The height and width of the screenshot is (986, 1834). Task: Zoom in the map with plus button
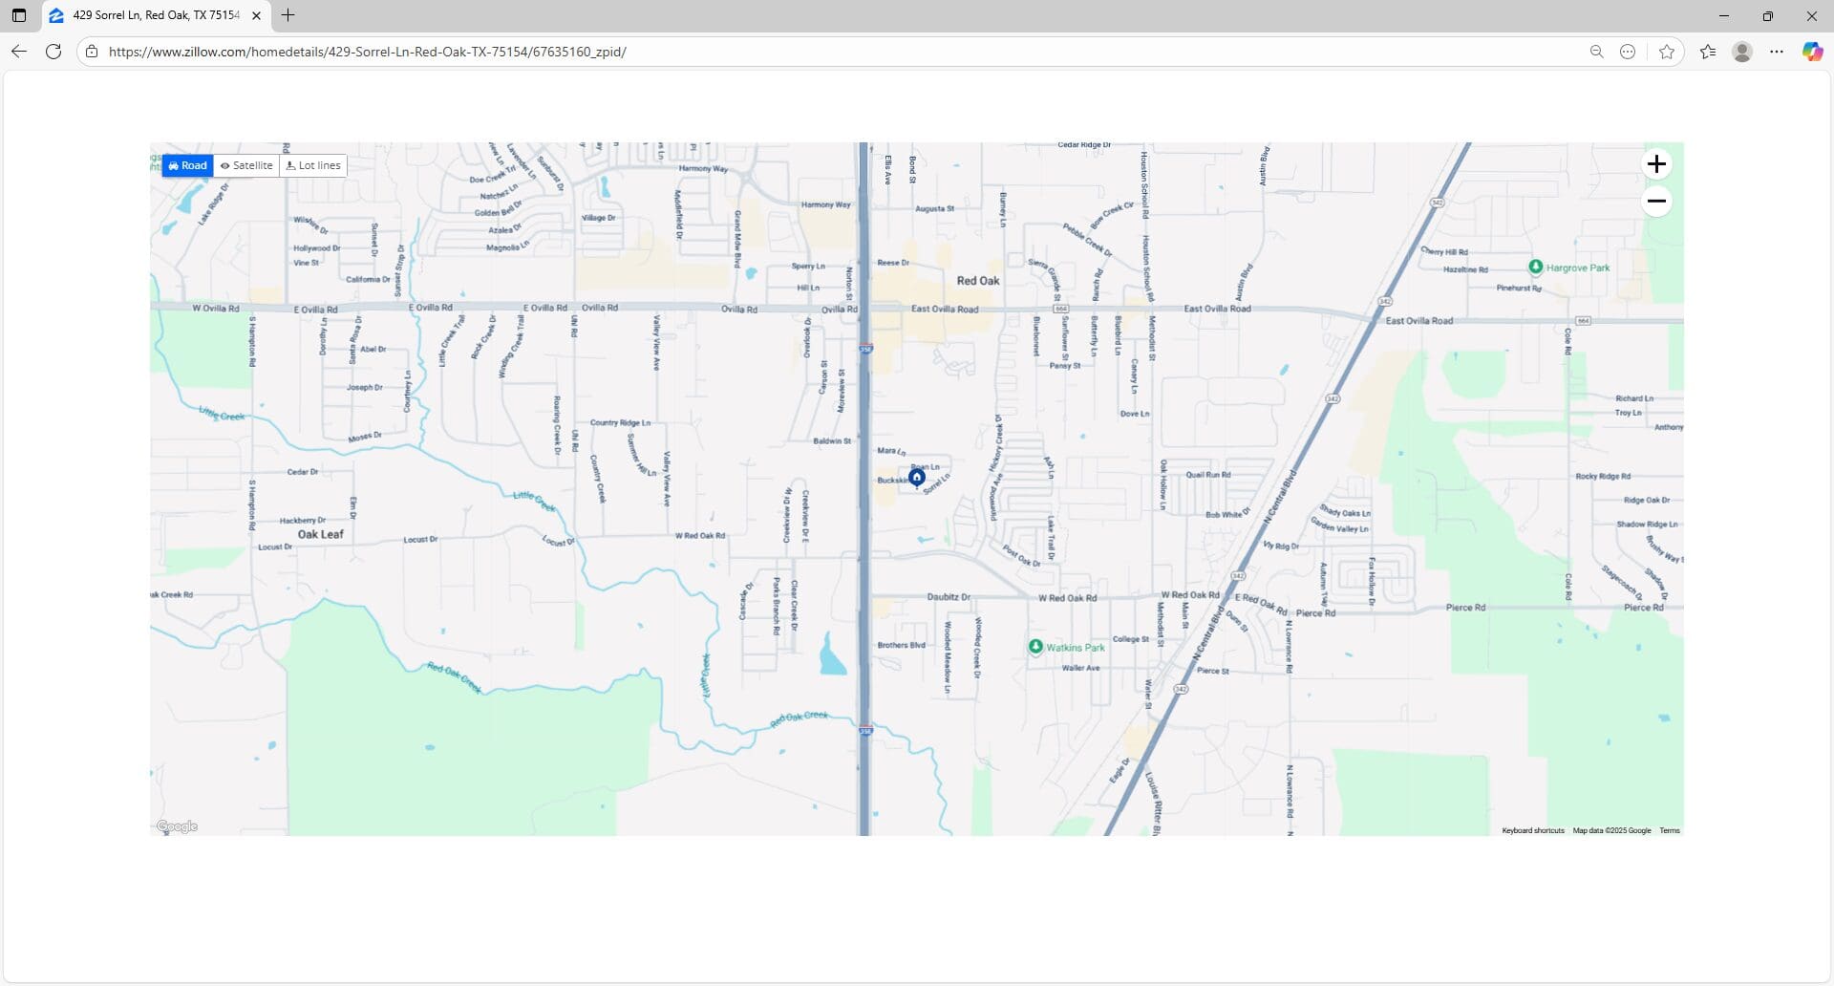tap(1656, 164)
